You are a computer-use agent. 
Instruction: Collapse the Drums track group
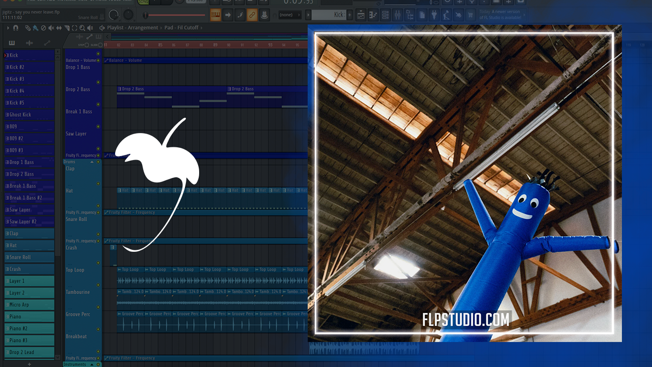pos(92,162)
